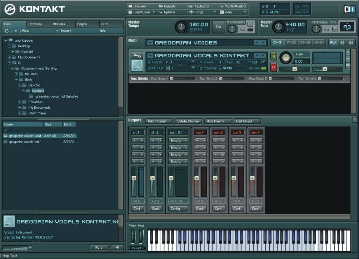
Task: Close the Outputs section with its X icon
Action: pos(355,119)
